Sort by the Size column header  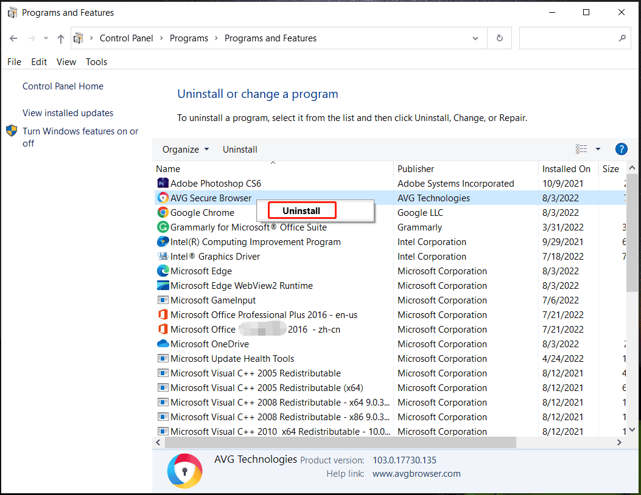point(612,168)
